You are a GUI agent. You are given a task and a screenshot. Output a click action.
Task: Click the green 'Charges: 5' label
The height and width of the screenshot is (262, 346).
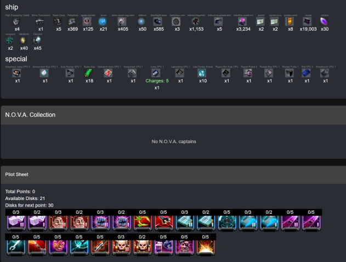click(157, 81)
